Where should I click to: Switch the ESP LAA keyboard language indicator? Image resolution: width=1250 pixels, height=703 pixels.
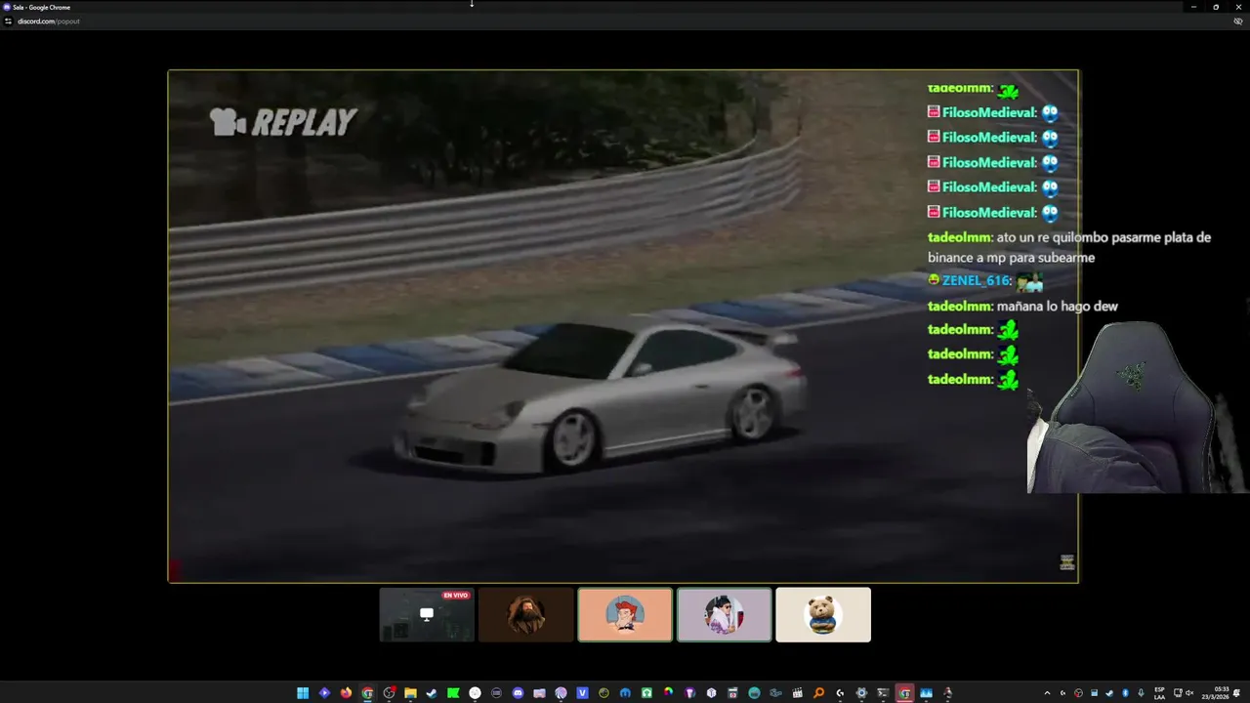[x=1160, y=693]
